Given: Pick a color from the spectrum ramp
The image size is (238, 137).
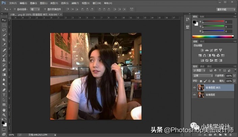Looking at the screenshot, I should [x=213, y=37].
